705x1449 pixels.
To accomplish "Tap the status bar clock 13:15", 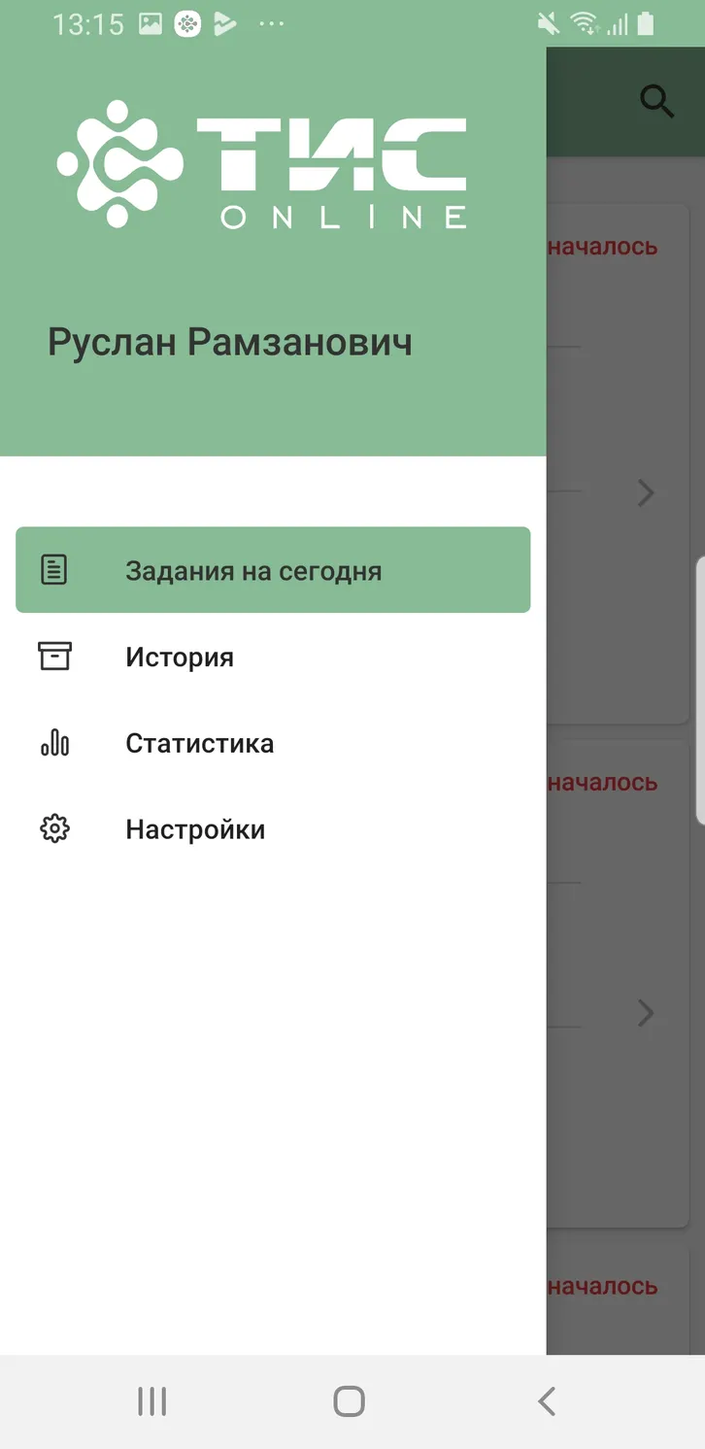I will coord(88,24).
